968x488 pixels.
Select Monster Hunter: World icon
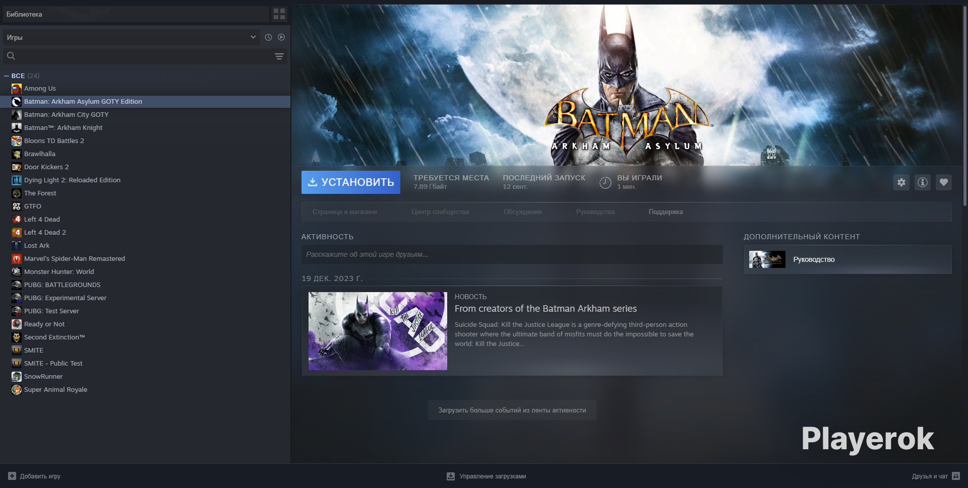[x=17, y=272]
